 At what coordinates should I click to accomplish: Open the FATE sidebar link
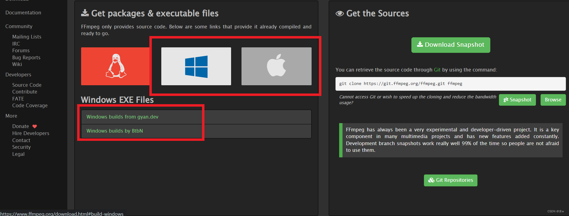pos(18,99)
